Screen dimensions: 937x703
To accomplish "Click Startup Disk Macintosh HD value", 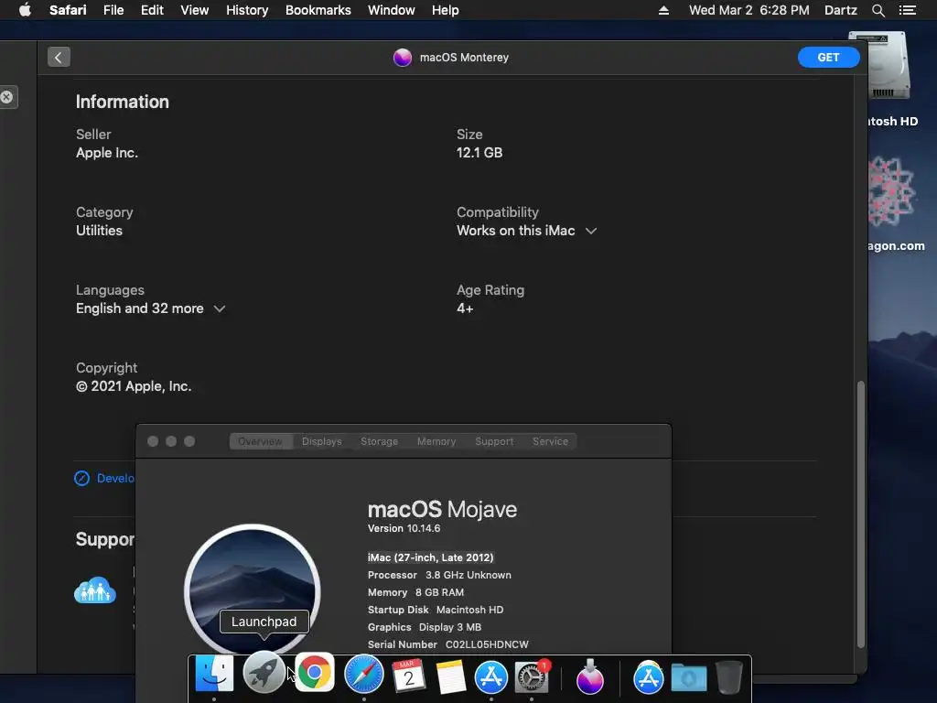I will [469, 610].
